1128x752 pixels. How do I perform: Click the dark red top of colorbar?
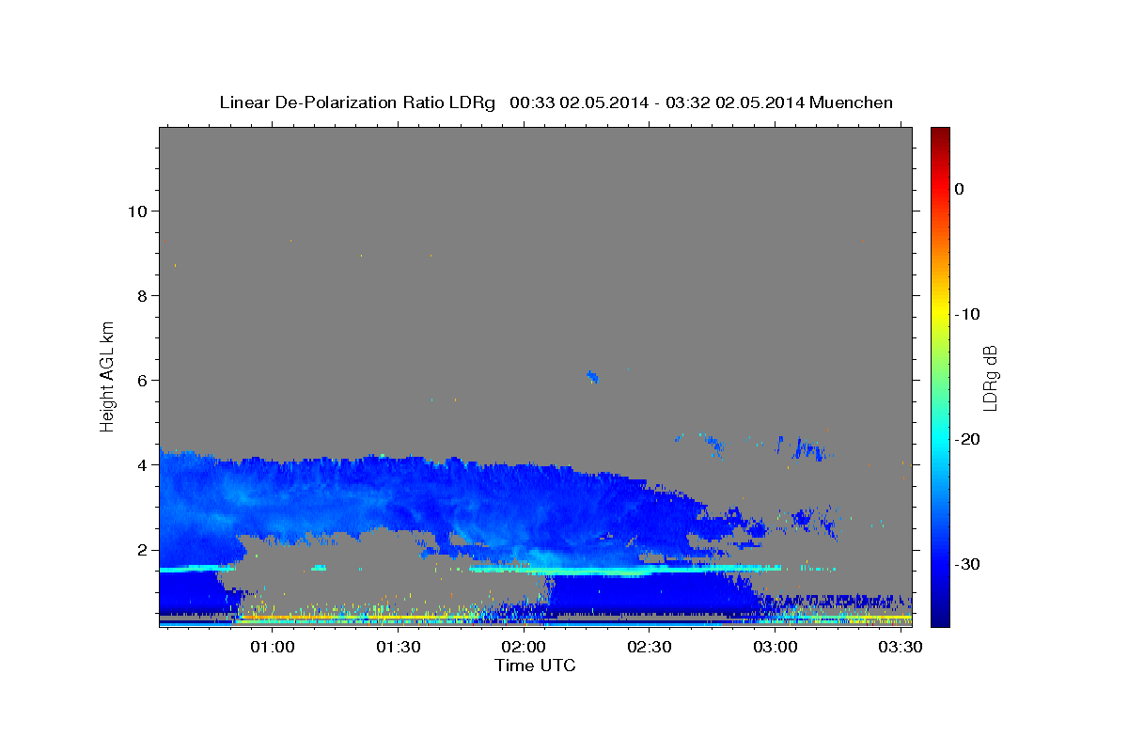940,133
